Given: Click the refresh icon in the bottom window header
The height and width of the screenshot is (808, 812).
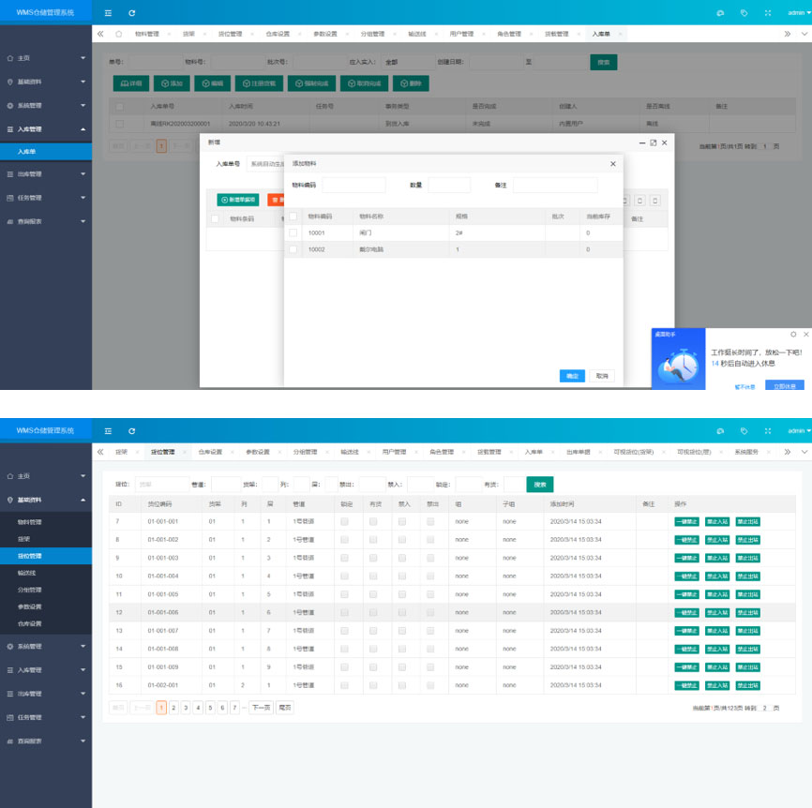Looking at the screenshot, I should coord(132,431).
